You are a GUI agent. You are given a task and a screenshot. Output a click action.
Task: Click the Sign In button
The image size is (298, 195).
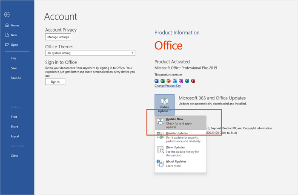tap(55, 81)
